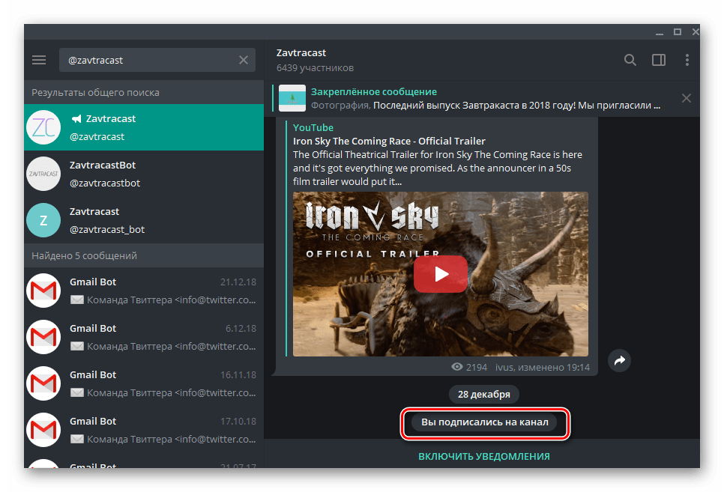Open Gmail Bot message from 21.12.18
724x492 pixels.
coord(144,291)
